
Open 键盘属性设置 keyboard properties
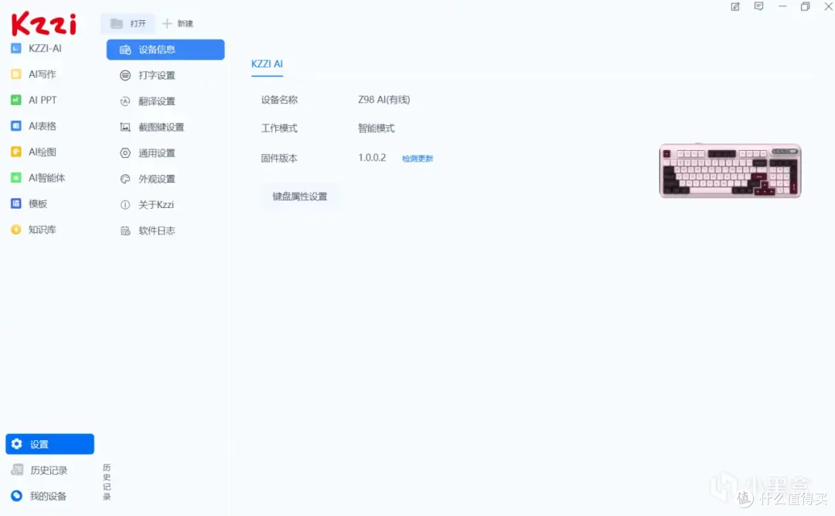[x=300, y=196]
